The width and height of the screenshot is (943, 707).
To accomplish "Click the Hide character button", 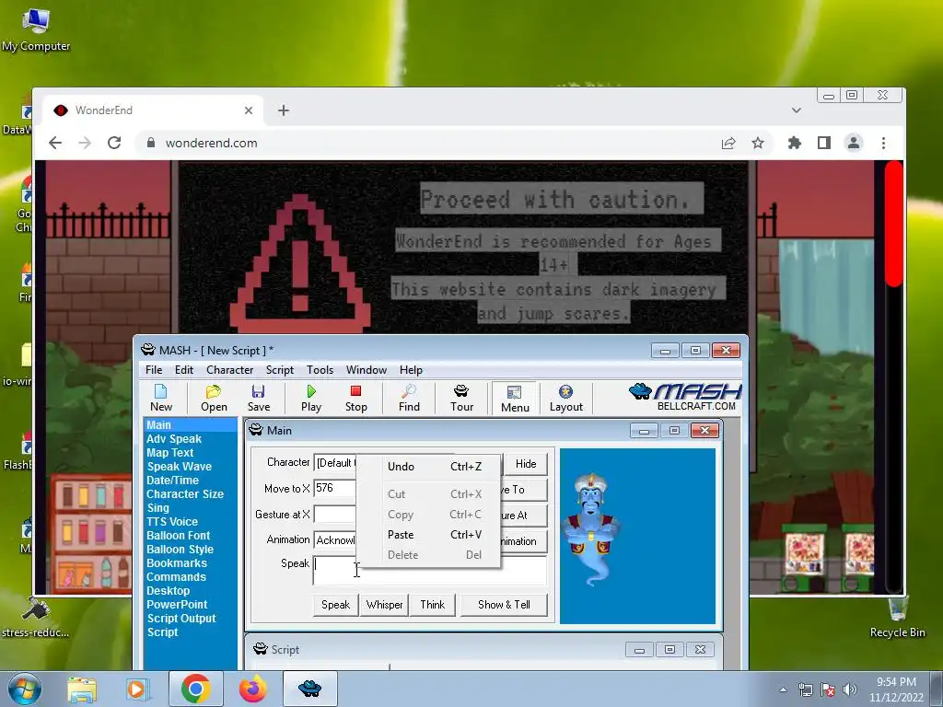I will pyautogui.click(x=526, y=464).
